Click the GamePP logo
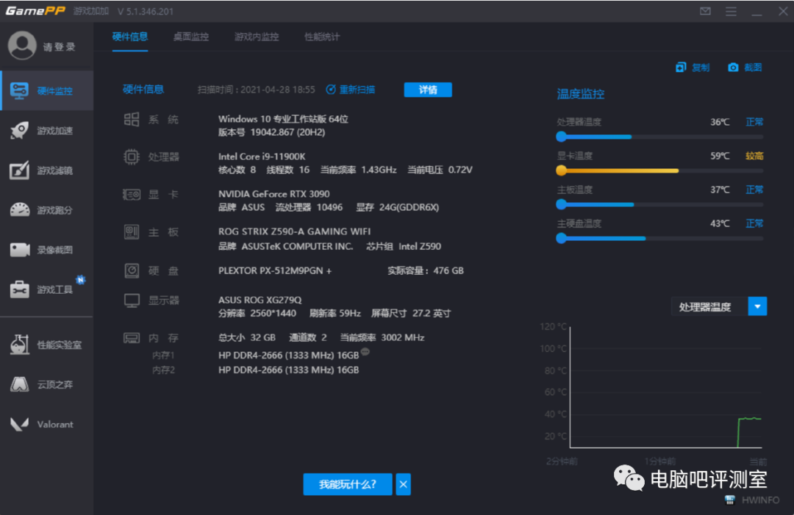Image resolution: width=794 pixels, height=515 pixels. pyautogui.click(x=35, y=10)
